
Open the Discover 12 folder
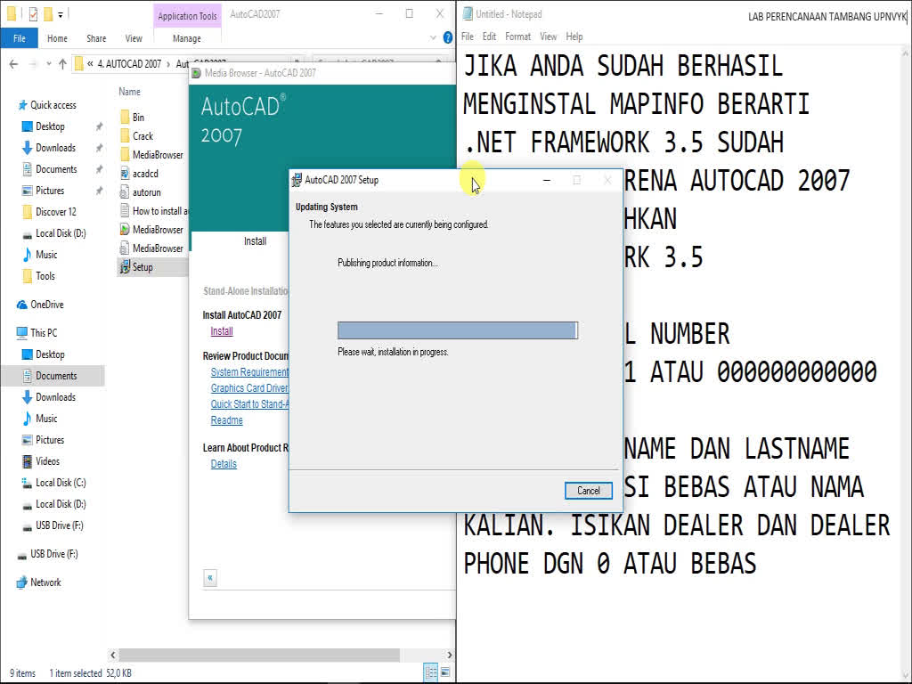click(x=50, y=212)
